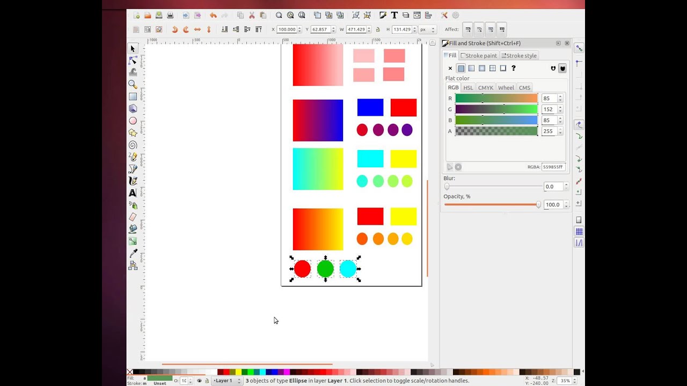The image size is (687, 386).
Task: Select the Dropper color picker tool
Action: click(133, 253)
